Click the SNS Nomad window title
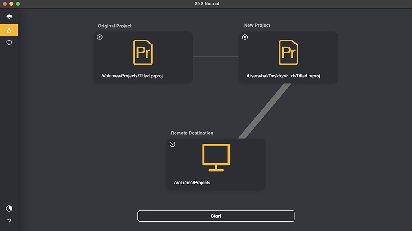 (207, 4)
